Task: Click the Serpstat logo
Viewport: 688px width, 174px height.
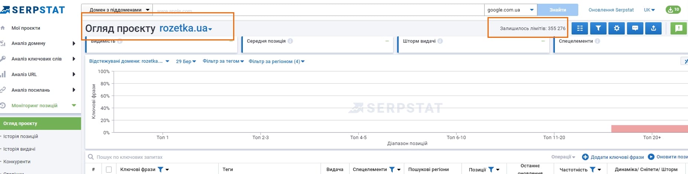Action: point(32,10)
